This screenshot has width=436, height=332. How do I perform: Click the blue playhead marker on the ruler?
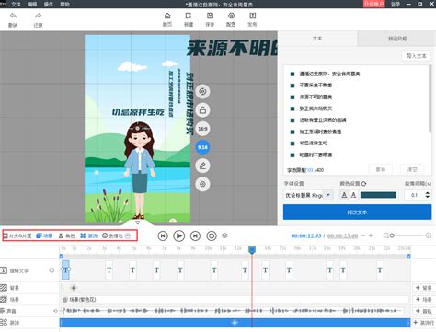252,250
